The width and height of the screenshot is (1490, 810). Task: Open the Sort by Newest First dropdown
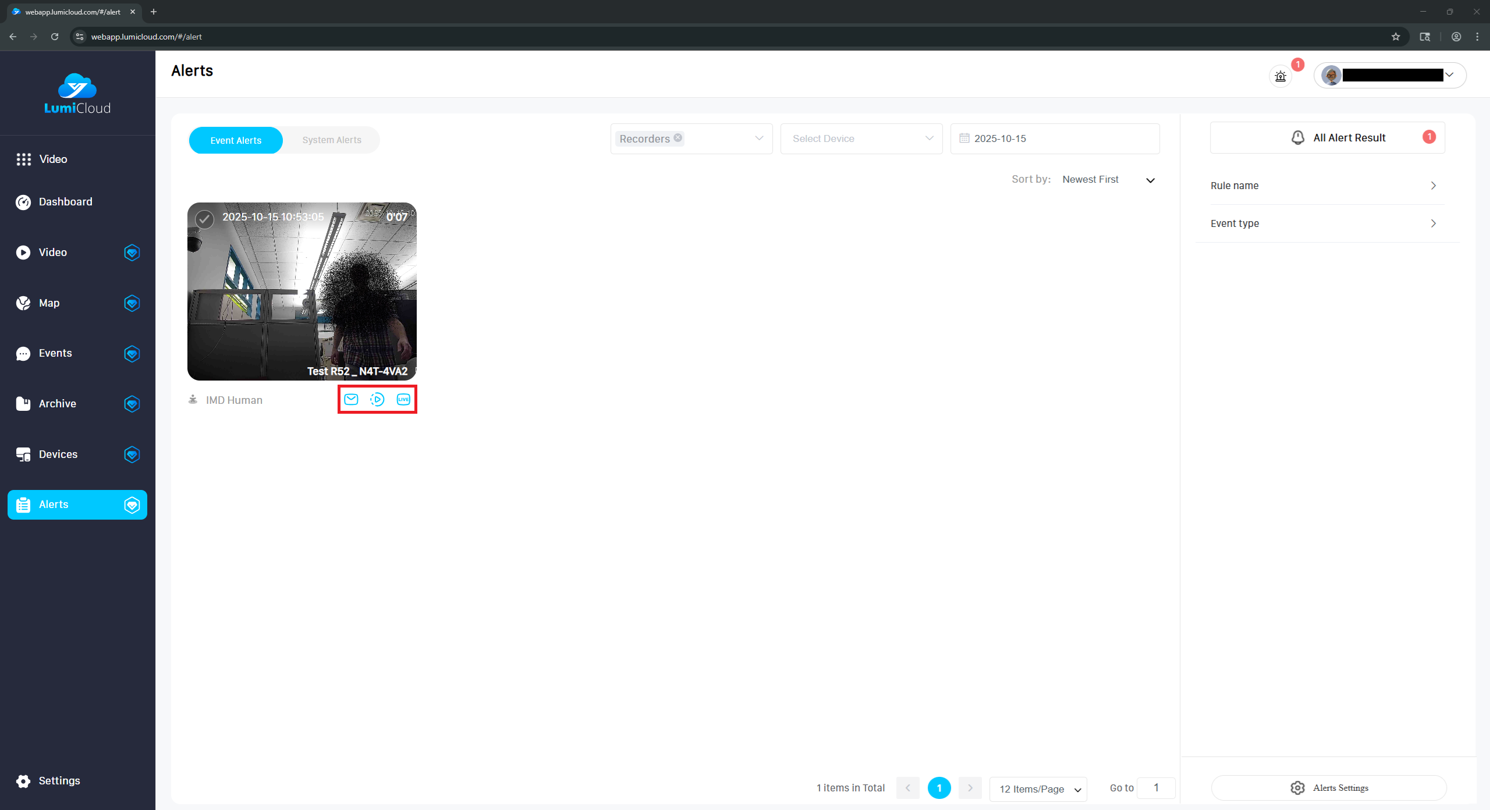(x=1108, y=179)
